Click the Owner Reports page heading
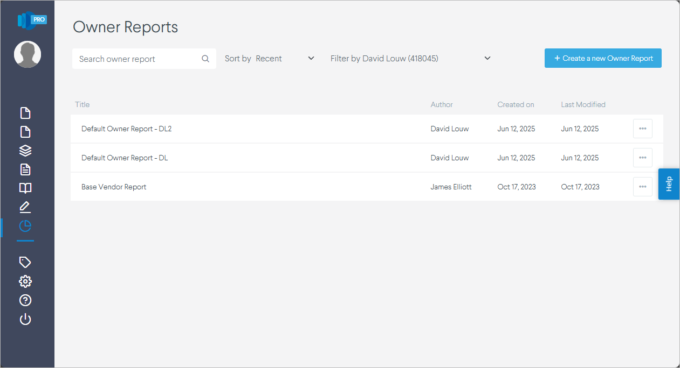This screenshot has height=368, width=680. click(x=125, y=27)
